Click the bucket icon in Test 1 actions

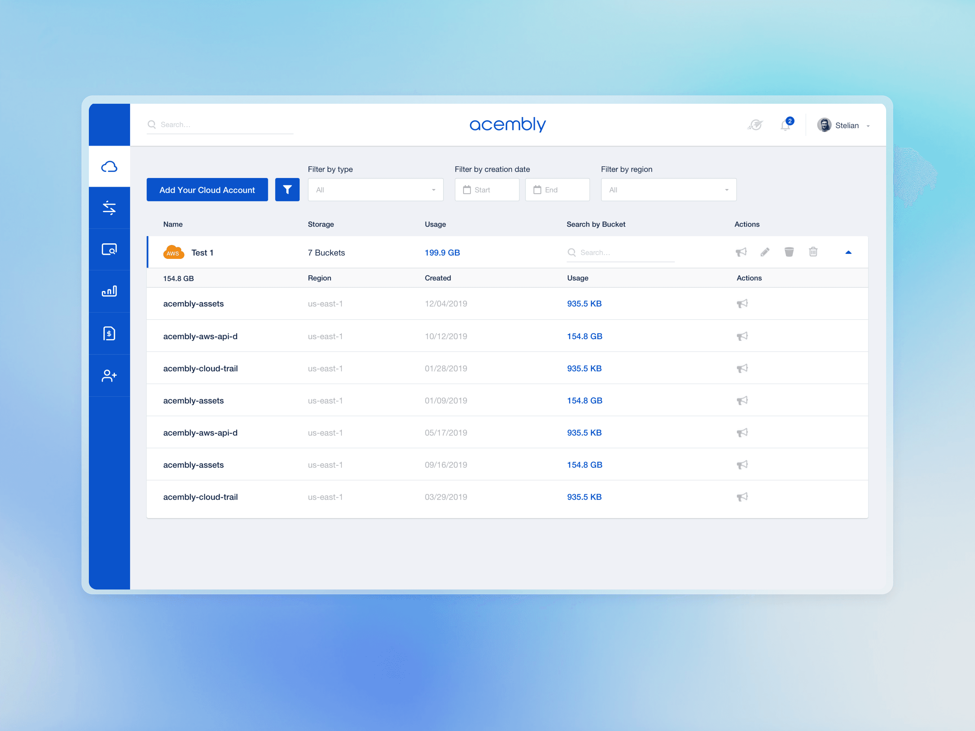(x=789, y=252)
